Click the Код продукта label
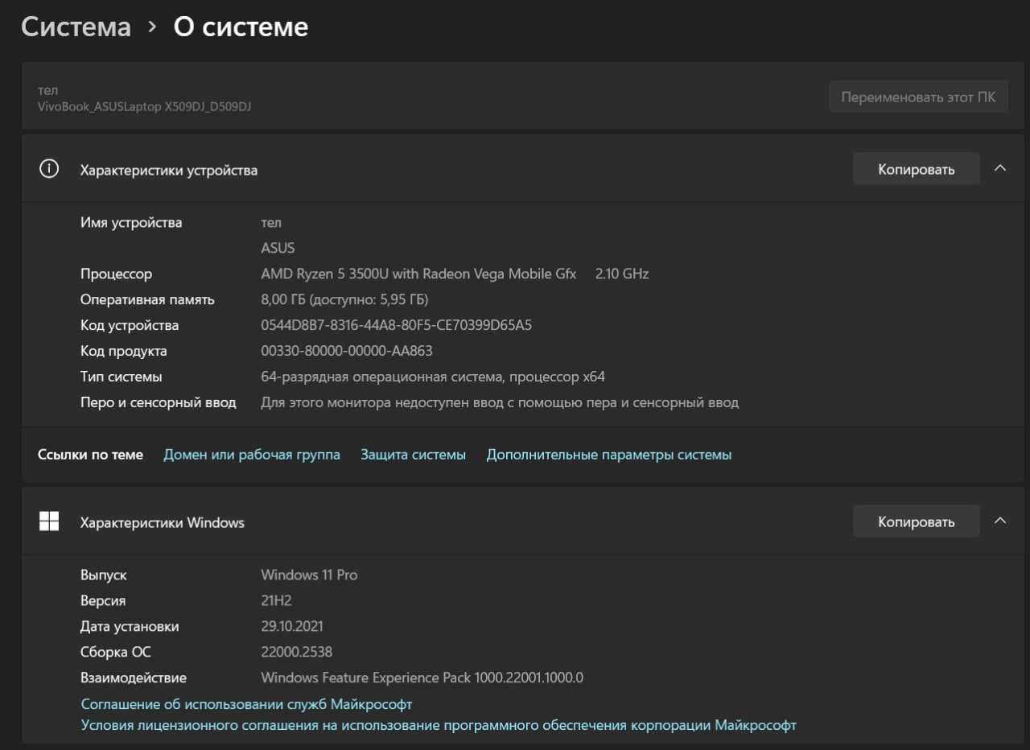Viewport: 1030px width, 750px height. pyautogui.click(x=124, y=351)
